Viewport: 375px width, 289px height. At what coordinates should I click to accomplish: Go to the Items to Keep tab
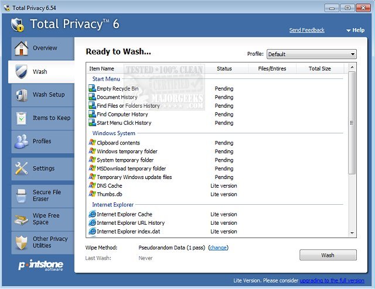point(43,118)
